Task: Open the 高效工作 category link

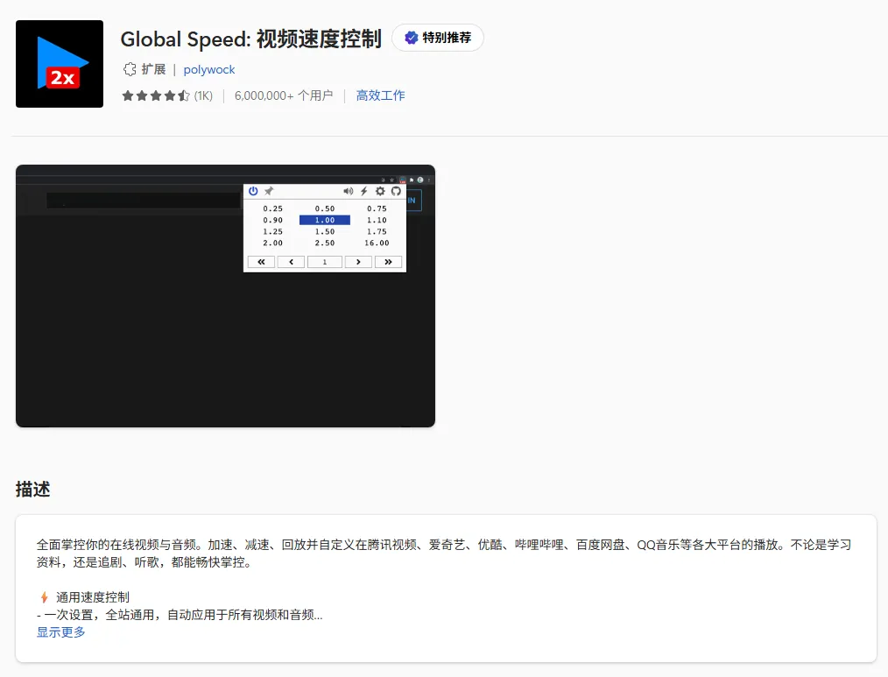Action: click(x=381, y=95)
